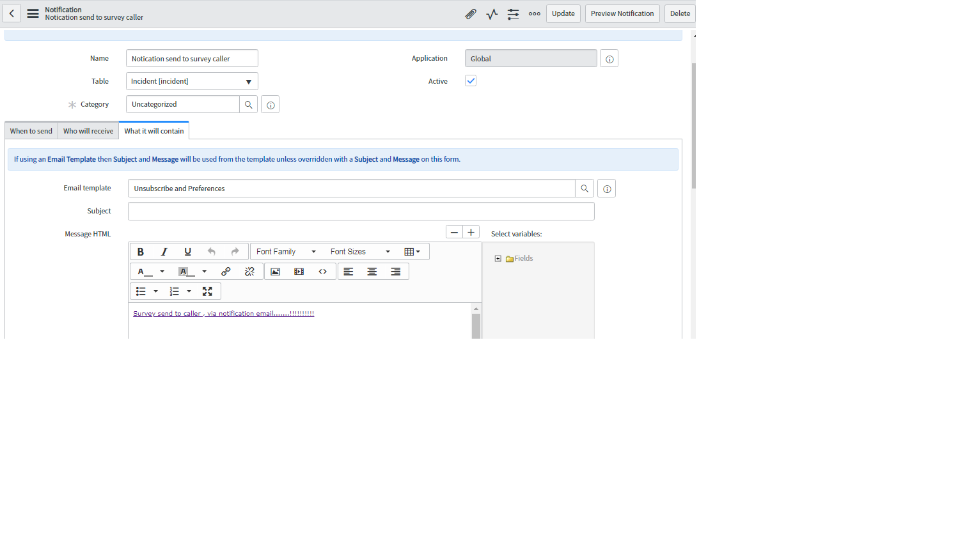Open bullet list style dropdown arrow
This screenshot has width=958, height=547.
[156, 291]
